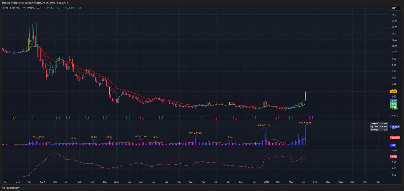Image resolution: width=404 pixels, height=191 pixels.
Task: Click the red E marker below HVE 22.0M
Action: (x=142, y=117)
